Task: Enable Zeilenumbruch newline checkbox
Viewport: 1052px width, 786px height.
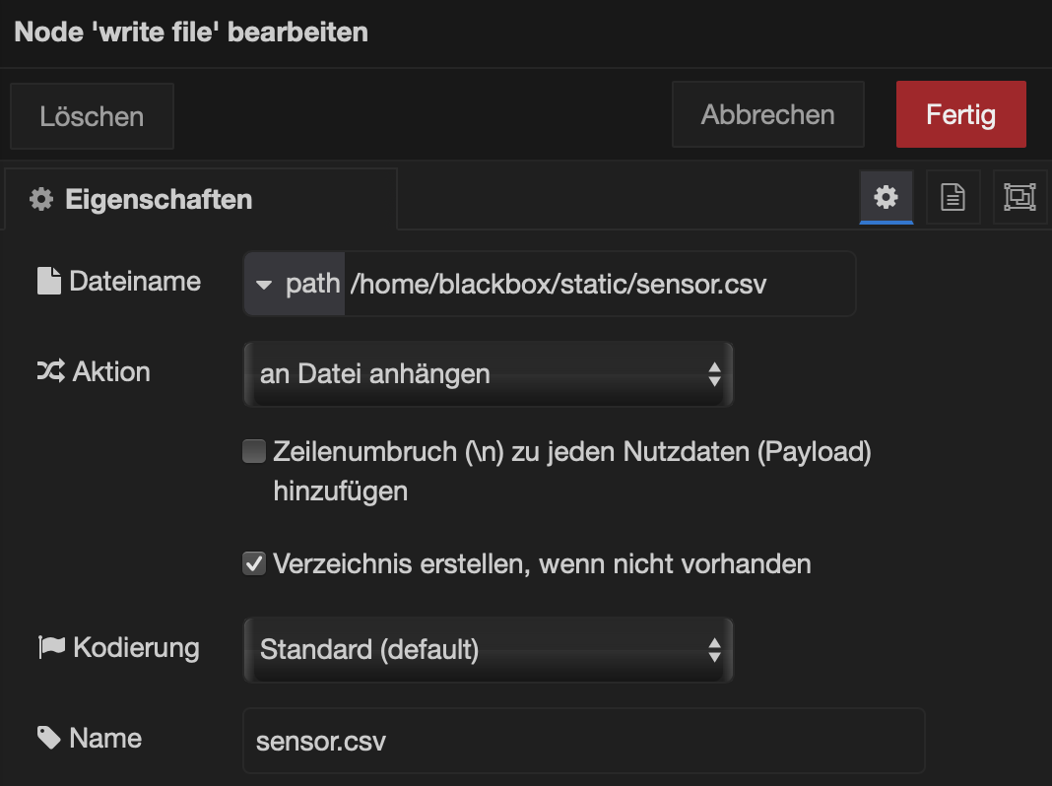Action: pyautogui.click(x=254, y=452)
